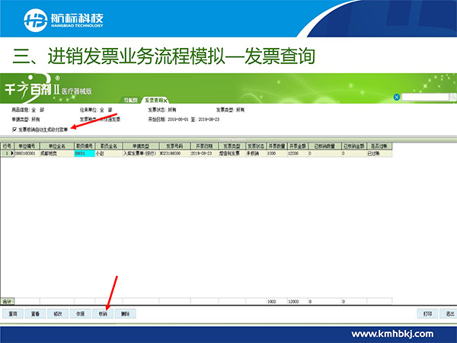Click the 删除 button
457x343 pixels.
(126, 314)
